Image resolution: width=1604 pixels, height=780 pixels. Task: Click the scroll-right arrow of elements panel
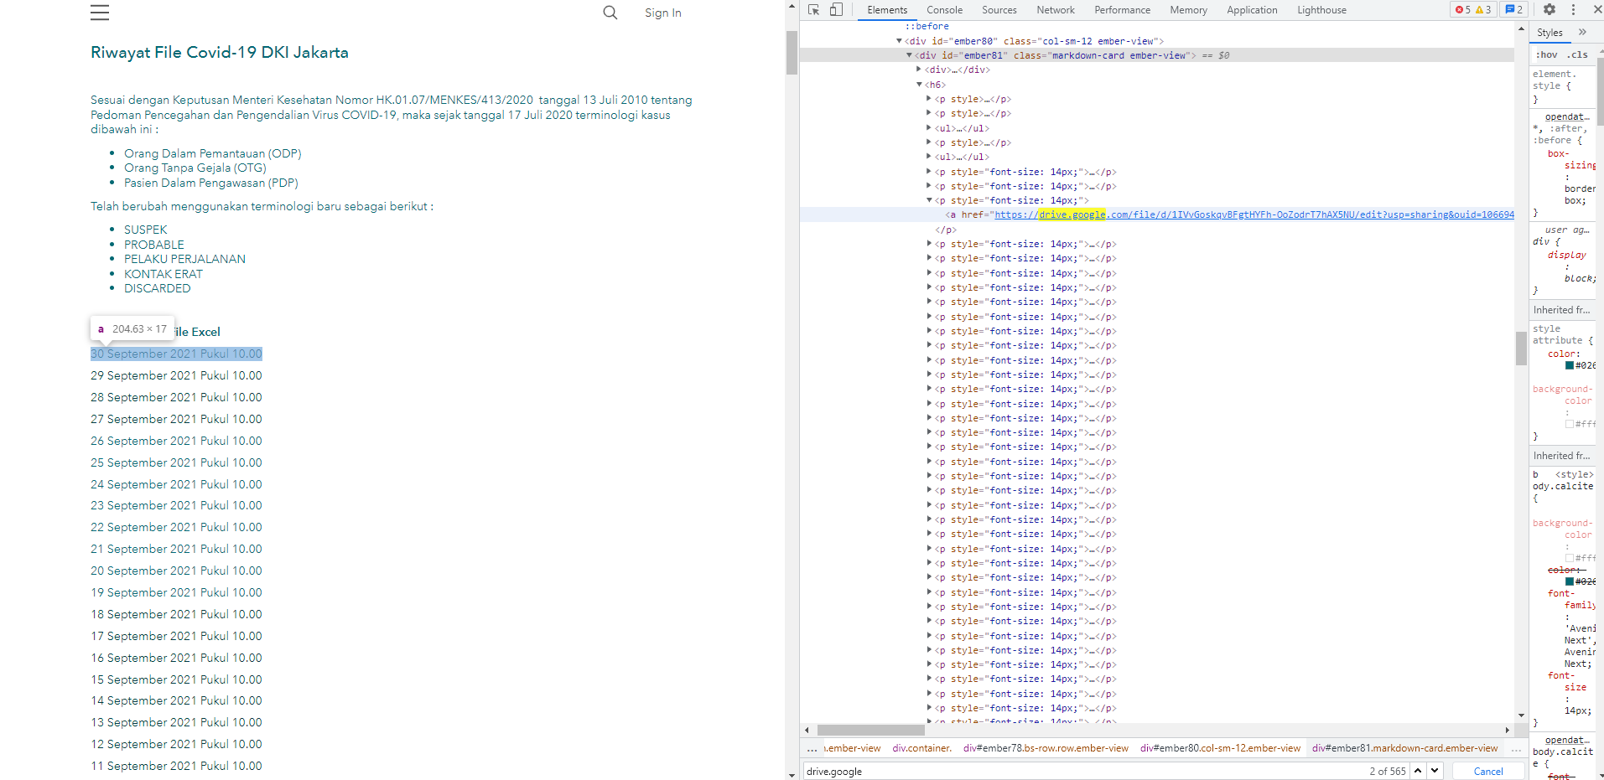(1508, 730)
